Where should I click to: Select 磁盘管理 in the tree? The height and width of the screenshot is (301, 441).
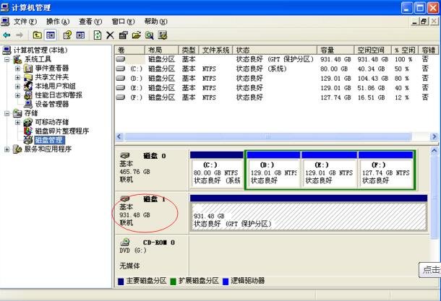point(49,140)
